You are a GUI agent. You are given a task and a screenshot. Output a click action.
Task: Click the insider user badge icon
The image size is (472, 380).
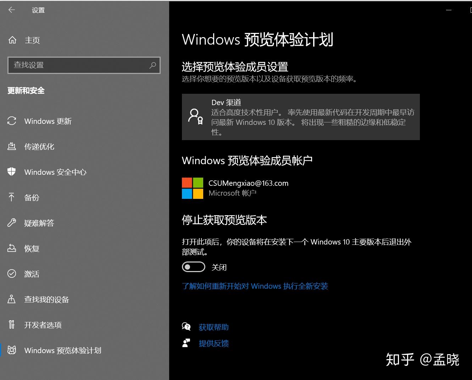pyautogui.click(x=195, y=116)
